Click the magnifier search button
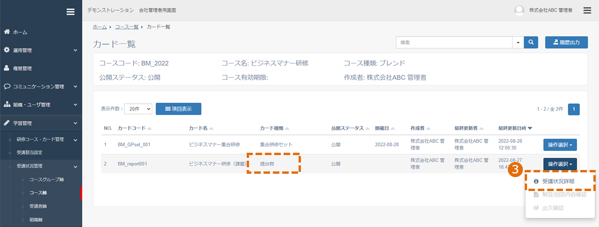Image resolution: width=599 pixels, height=227 pixels. tap(531, 42)
